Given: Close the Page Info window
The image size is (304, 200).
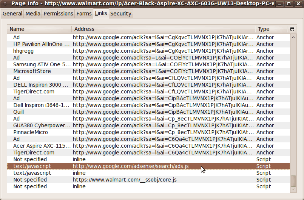Looking at the screenshot, I should pos(298,4).
